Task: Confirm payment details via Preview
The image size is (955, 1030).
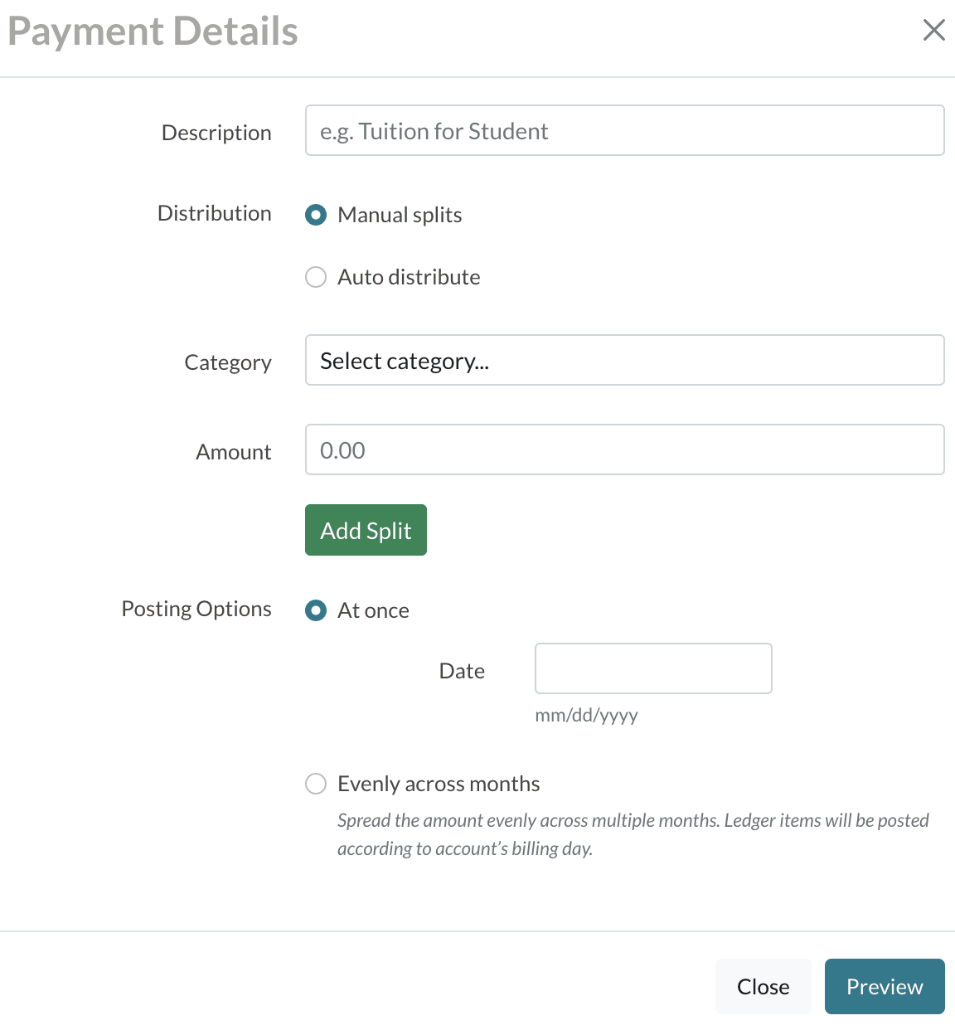Action: point(885,986)
